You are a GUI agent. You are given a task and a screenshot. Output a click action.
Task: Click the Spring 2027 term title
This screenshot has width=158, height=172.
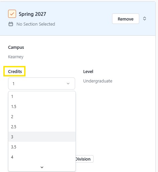tap(32, 14)
